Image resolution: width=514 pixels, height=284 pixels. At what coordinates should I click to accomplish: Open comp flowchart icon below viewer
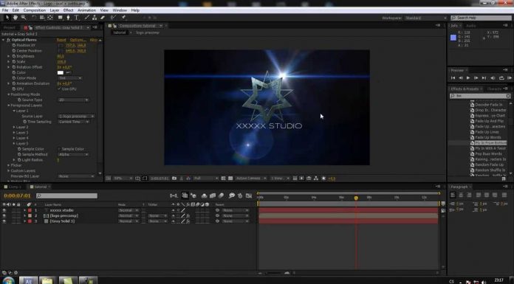pyautogui.click(x=315, y=179)
